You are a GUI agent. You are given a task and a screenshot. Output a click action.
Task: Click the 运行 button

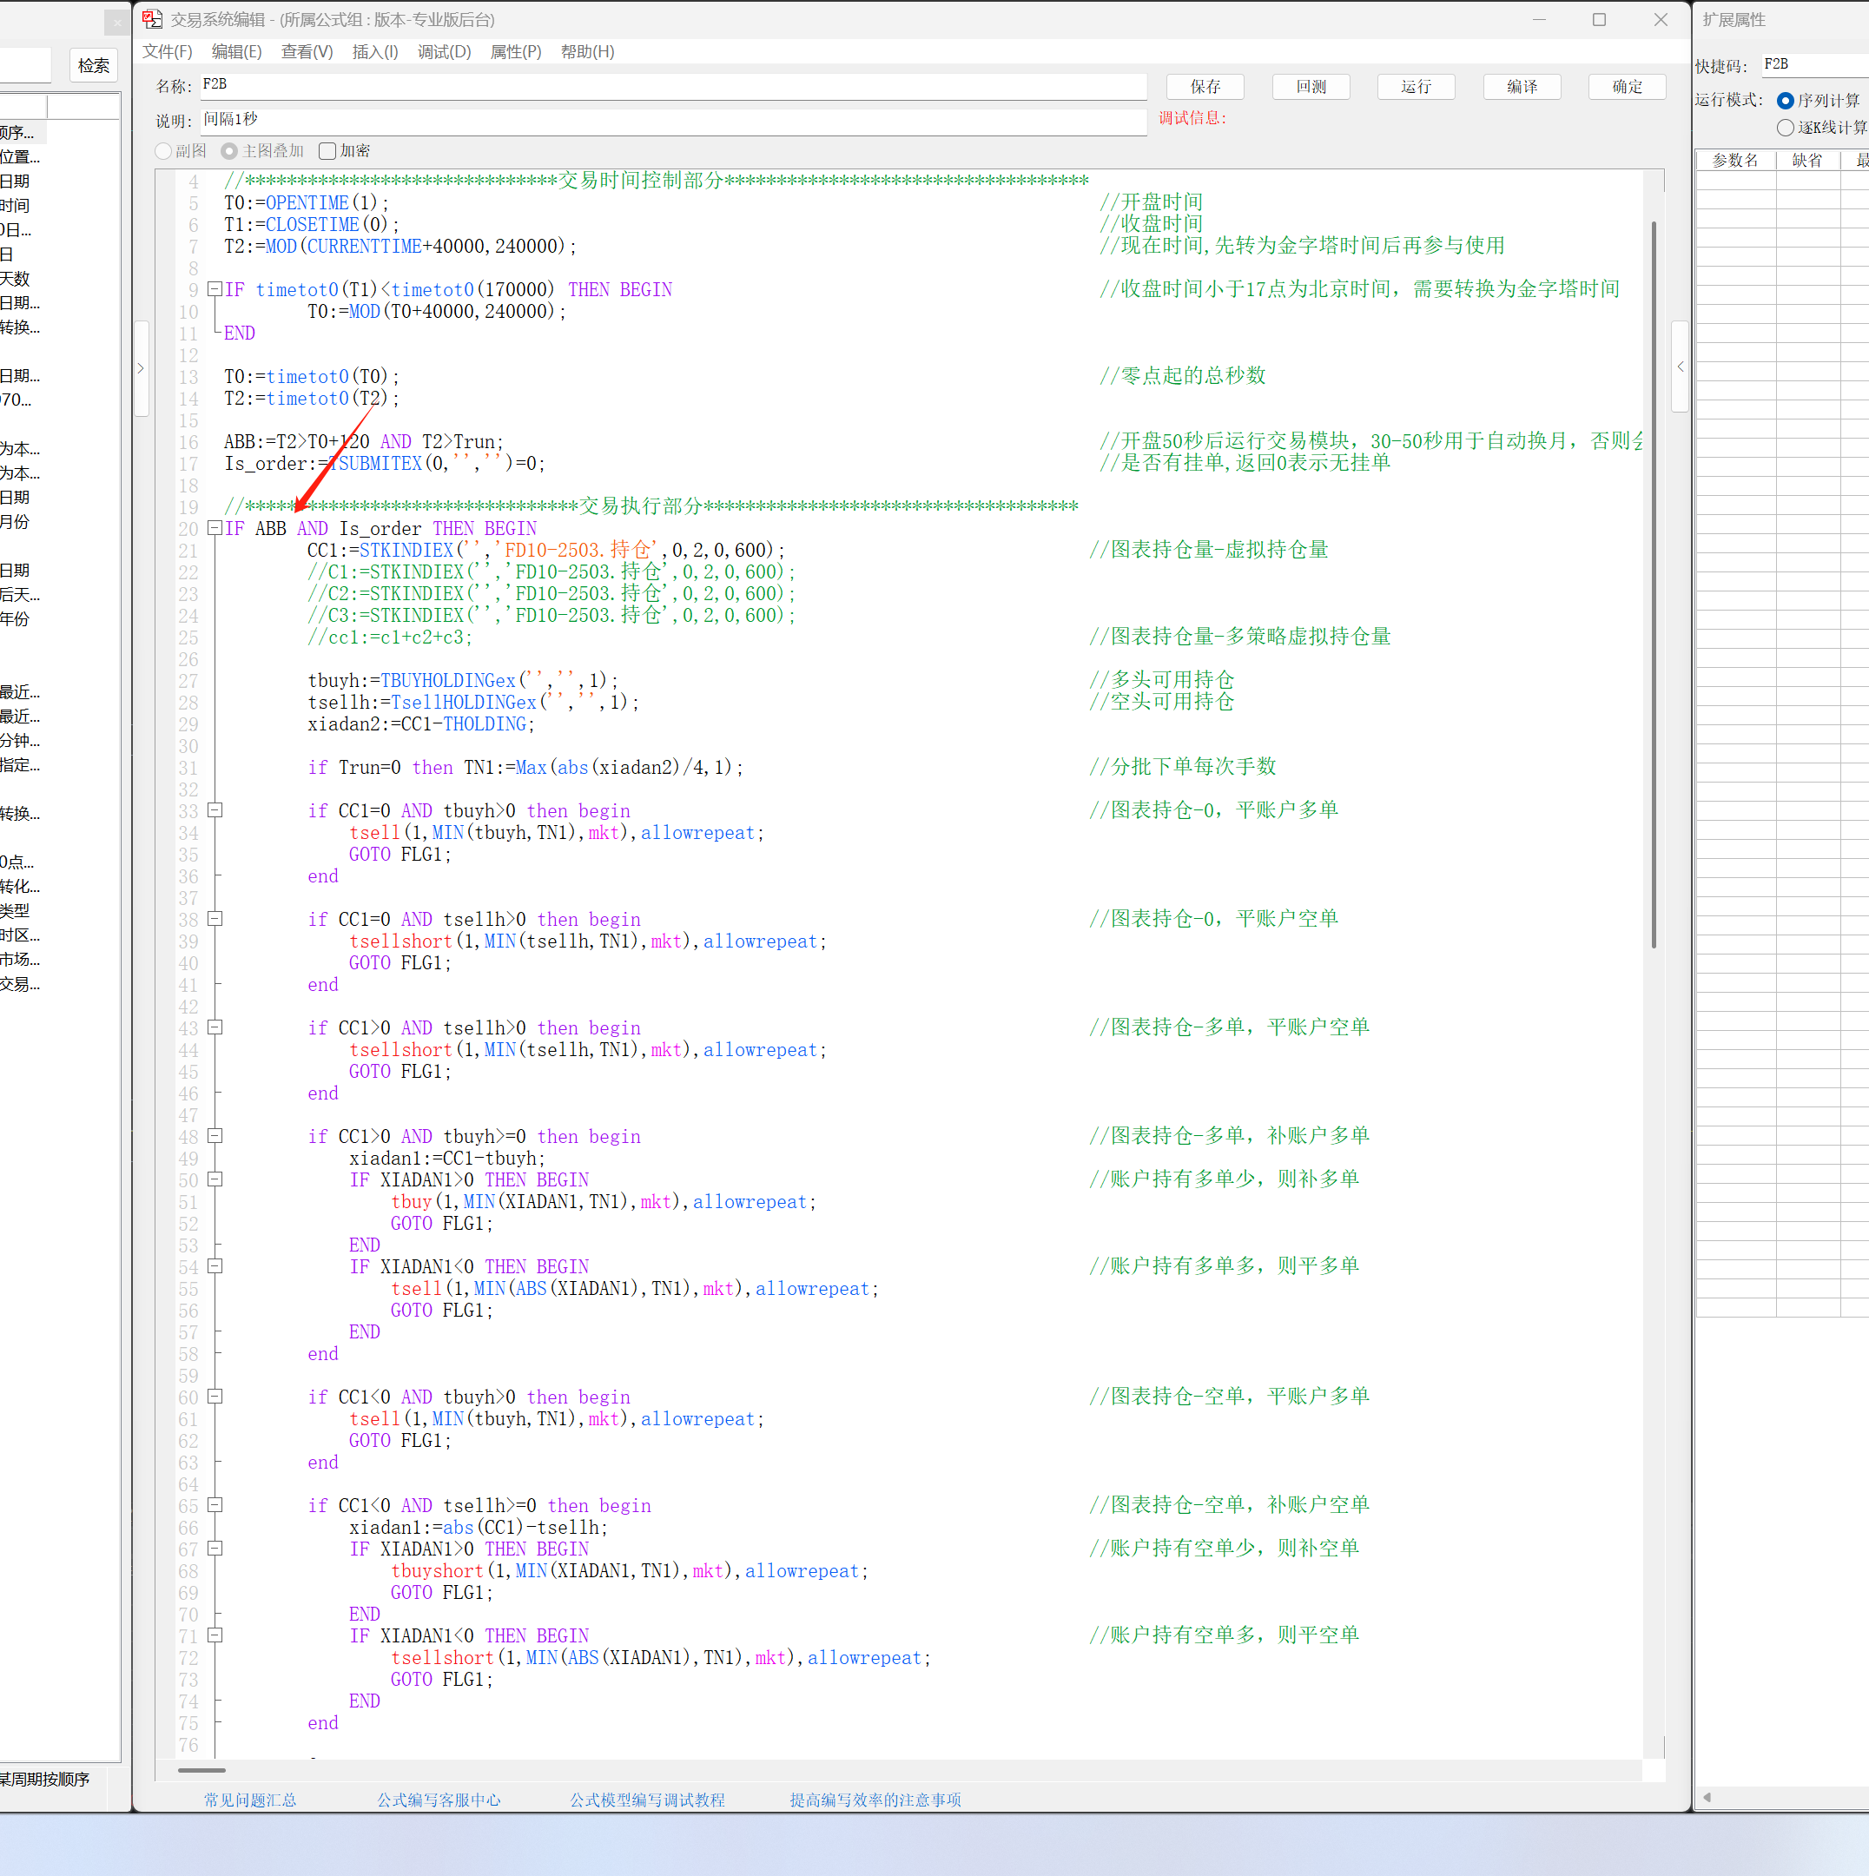click(x=1416, y=87)
